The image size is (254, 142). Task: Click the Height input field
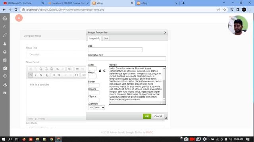click(92, 76)
